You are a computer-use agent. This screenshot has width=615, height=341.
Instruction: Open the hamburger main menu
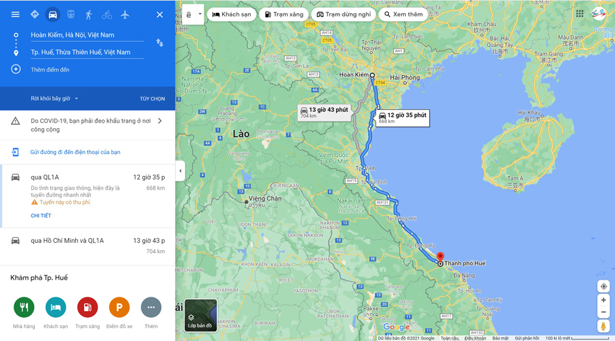[x=15, y=14]
